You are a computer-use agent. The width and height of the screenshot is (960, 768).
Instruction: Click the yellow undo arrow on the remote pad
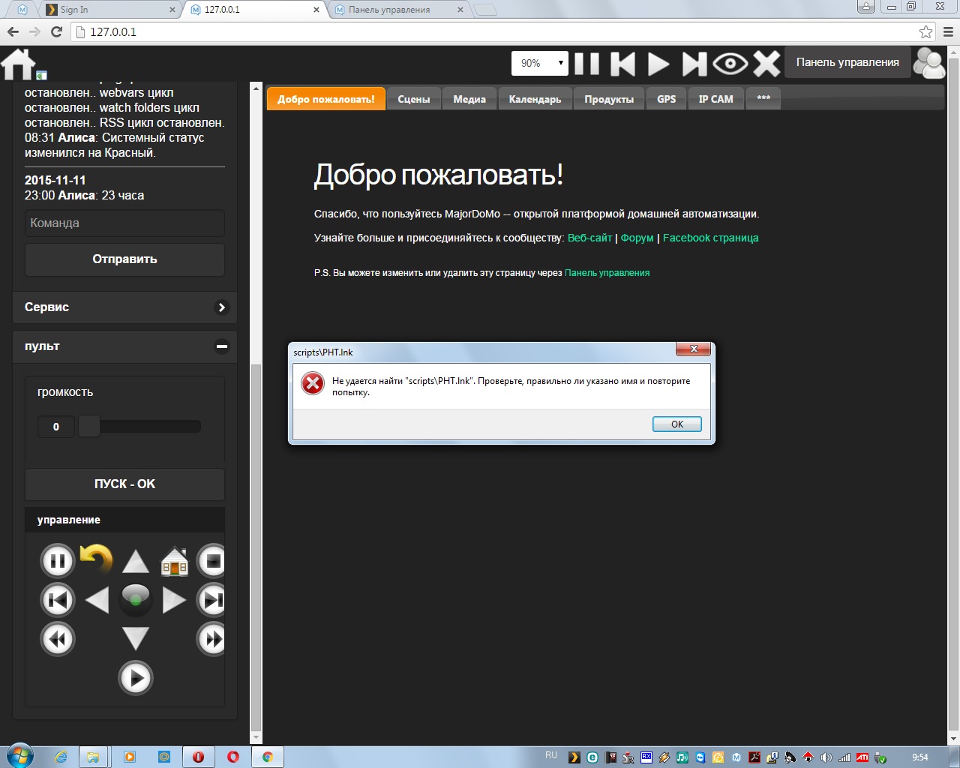pos(97,559)
